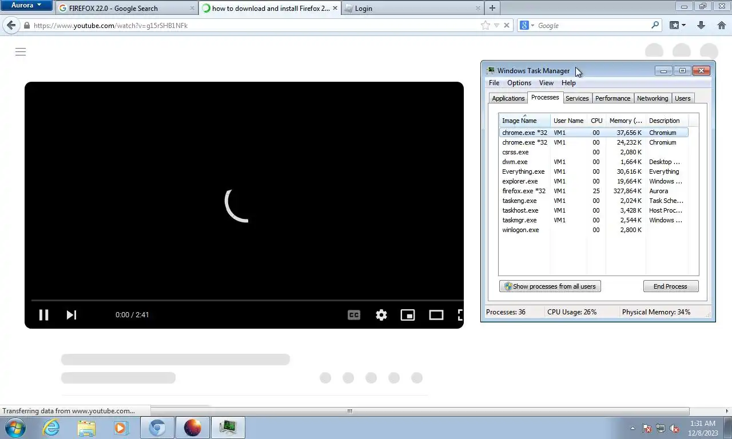Image resolution: width=732 pixels, height=439 pixels.
Task: Open the taskbar clock and date
Action: pos(703,428)
